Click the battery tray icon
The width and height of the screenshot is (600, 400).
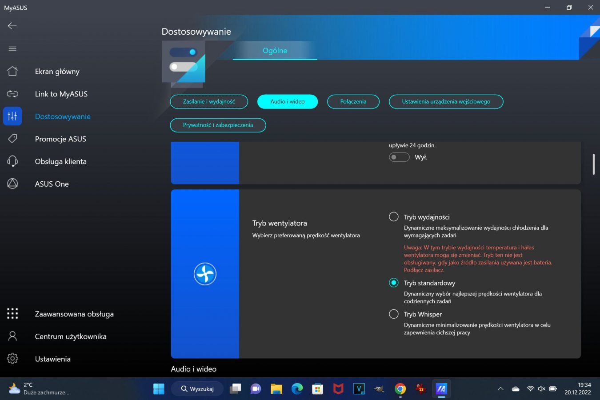(x=553, y=389)
